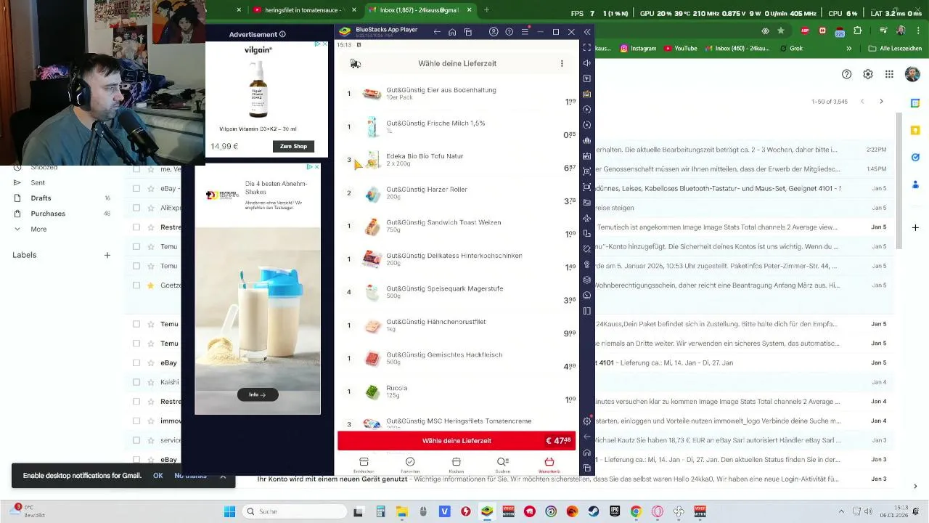Star the immov email
This screenshot has width=929, height=523.
tap(151, 421)
